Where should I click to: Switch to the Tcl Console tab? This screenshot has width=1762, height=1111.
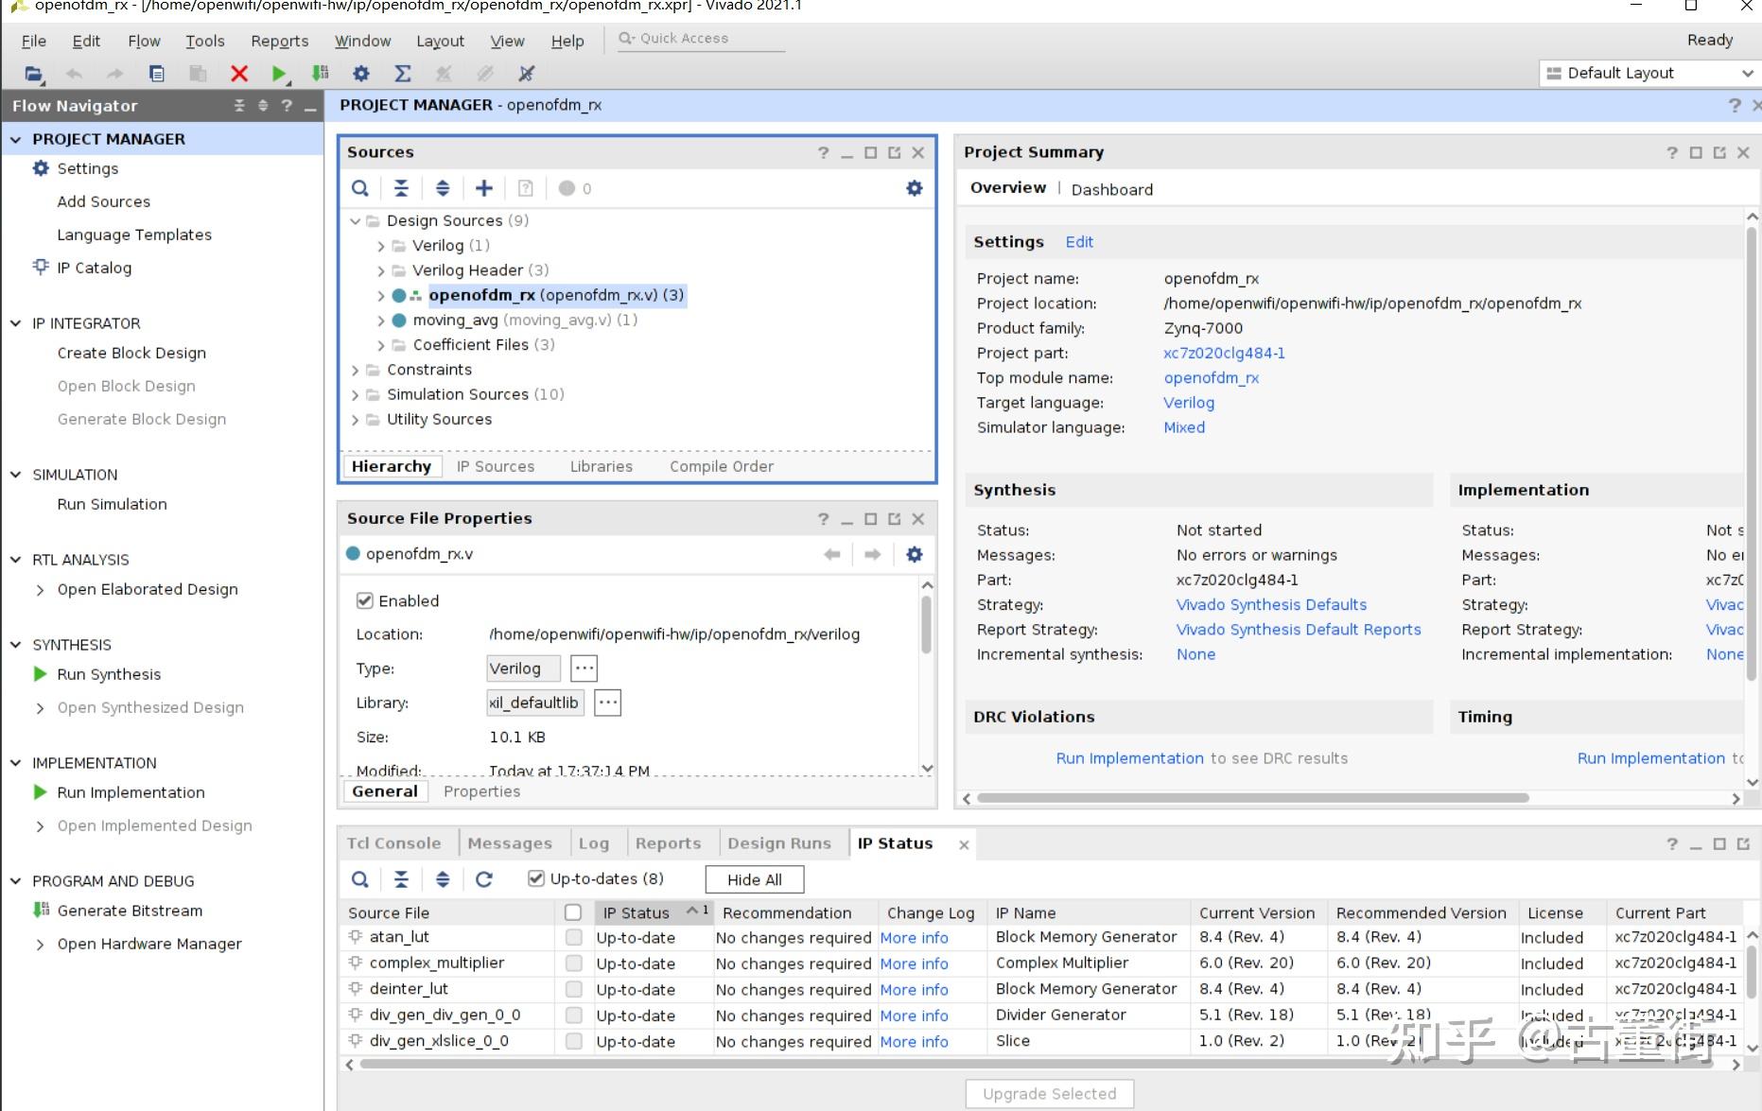tap(393, 843)
